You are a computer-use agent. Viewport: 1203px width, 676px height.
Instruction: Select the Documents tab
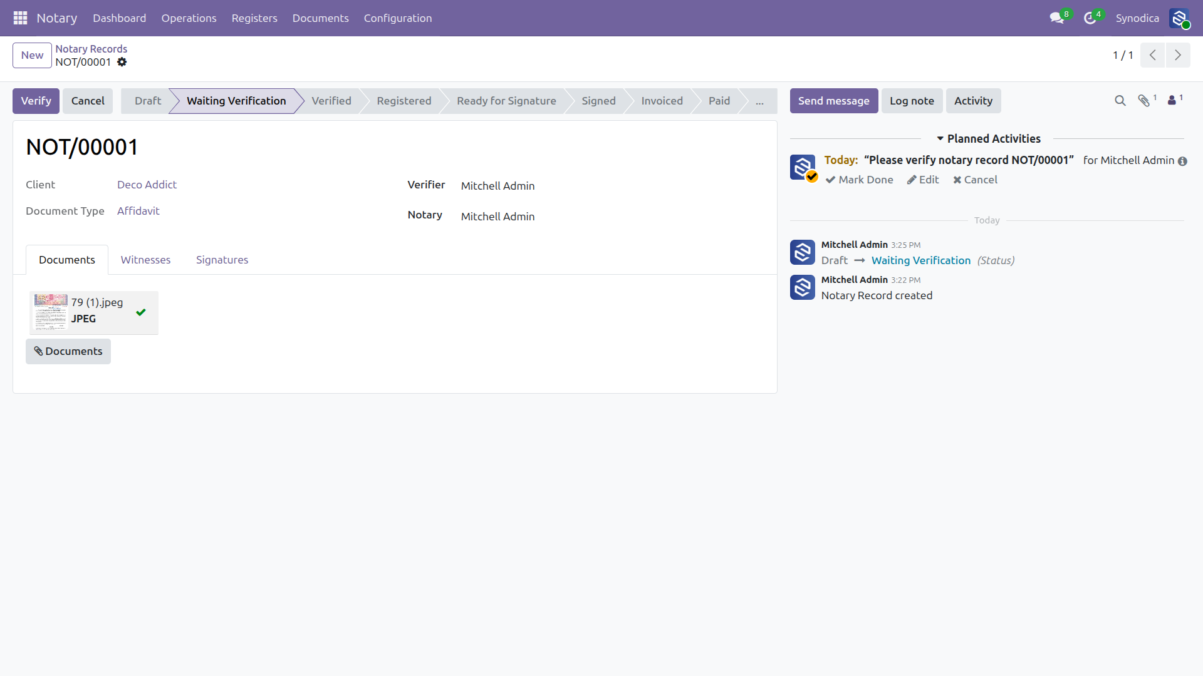[67, 260]
